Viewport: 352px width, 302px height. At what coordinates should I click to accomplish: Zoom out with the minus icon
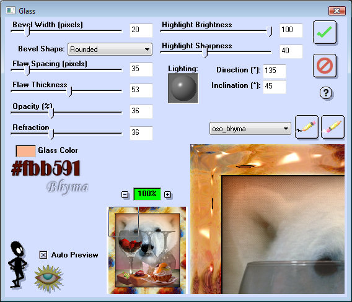click(125, 194)
